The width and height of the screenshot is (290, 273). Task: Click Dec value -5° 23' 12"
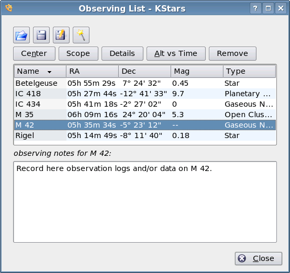point(141,125)
